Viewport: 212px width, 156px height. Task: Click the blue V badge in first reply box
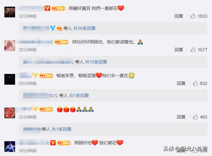click(53, 28)
